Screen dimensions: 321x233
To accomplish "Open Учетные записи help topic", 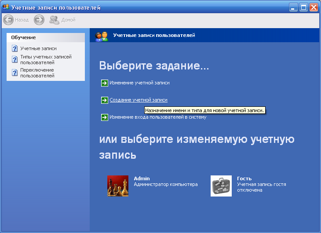I will 39,48.
